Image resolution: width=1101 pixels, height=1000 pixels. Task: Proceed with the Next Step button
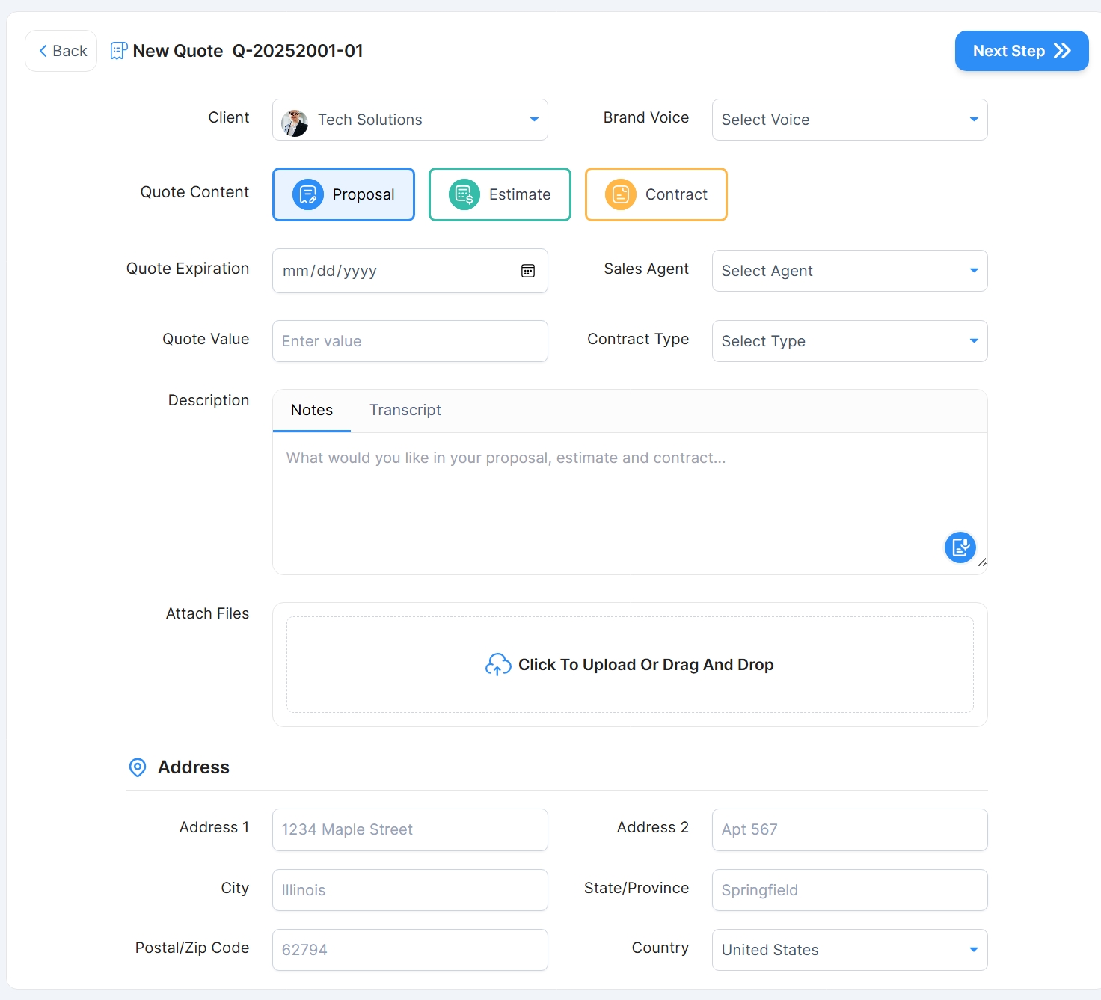(x=1021, y=51)
